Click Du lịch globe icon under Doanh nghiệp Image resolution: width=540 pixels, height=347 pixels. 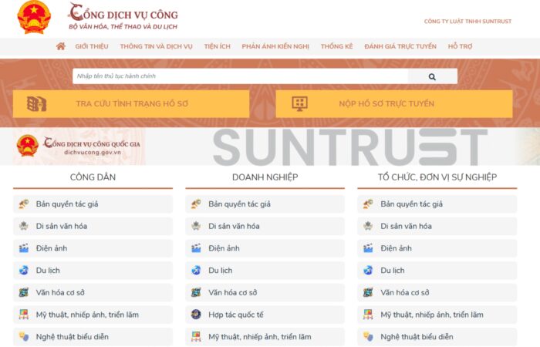click(196, 270)
